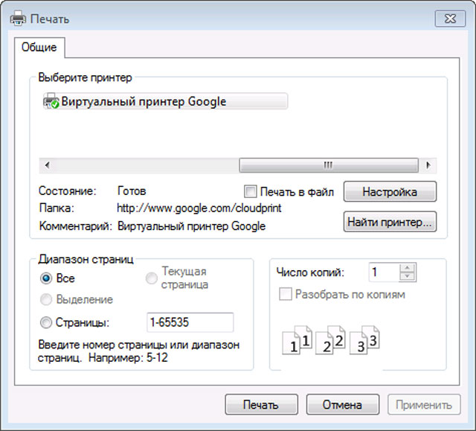Select the Все page range radio button

(x=46, y=278)
